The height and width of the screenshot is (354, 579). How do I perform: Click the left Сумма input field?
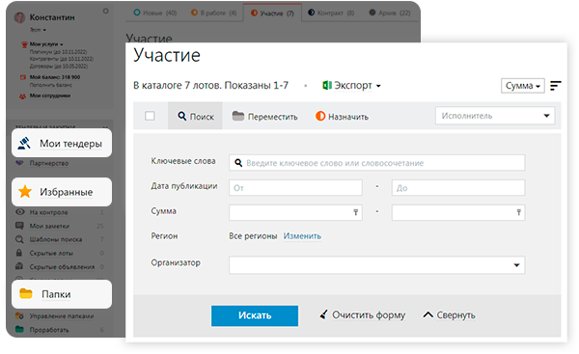[295, 212]
